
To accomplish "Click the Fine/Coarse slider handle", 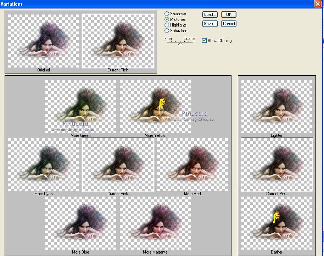I will [x=180, y=43].
